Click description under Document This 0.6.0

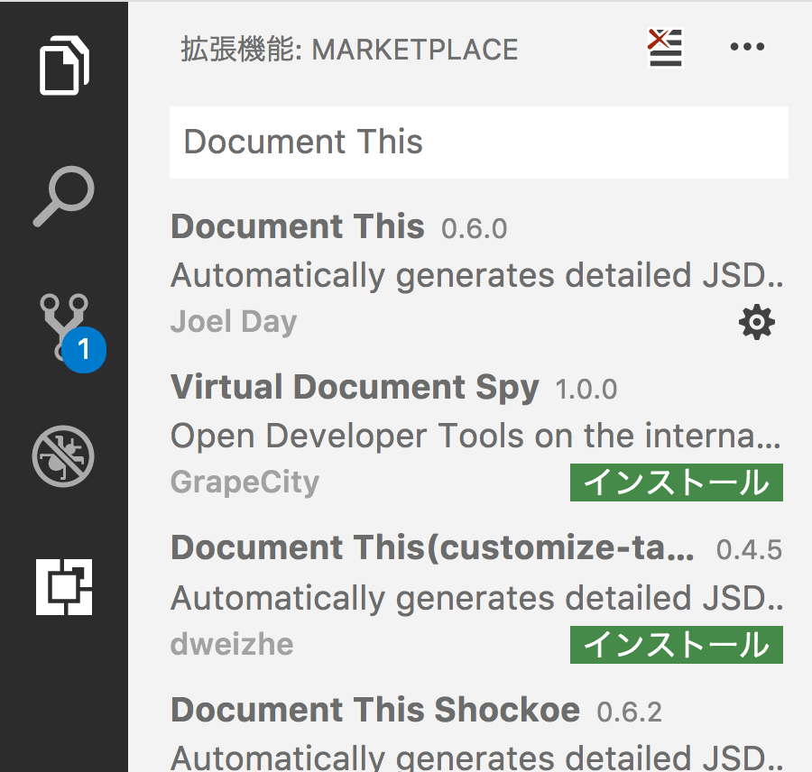(476, 275)
